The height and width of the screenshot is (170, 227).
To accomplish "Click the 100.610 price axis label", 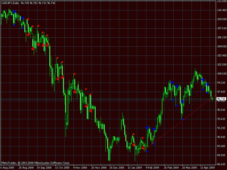I will [x=222, y=74].
